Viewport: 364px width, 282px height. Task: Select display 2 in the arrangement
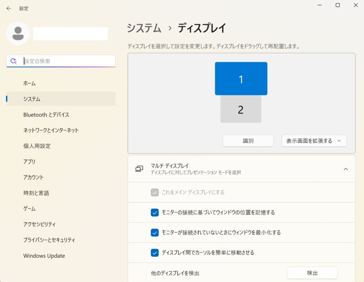(x=241, y=109)
